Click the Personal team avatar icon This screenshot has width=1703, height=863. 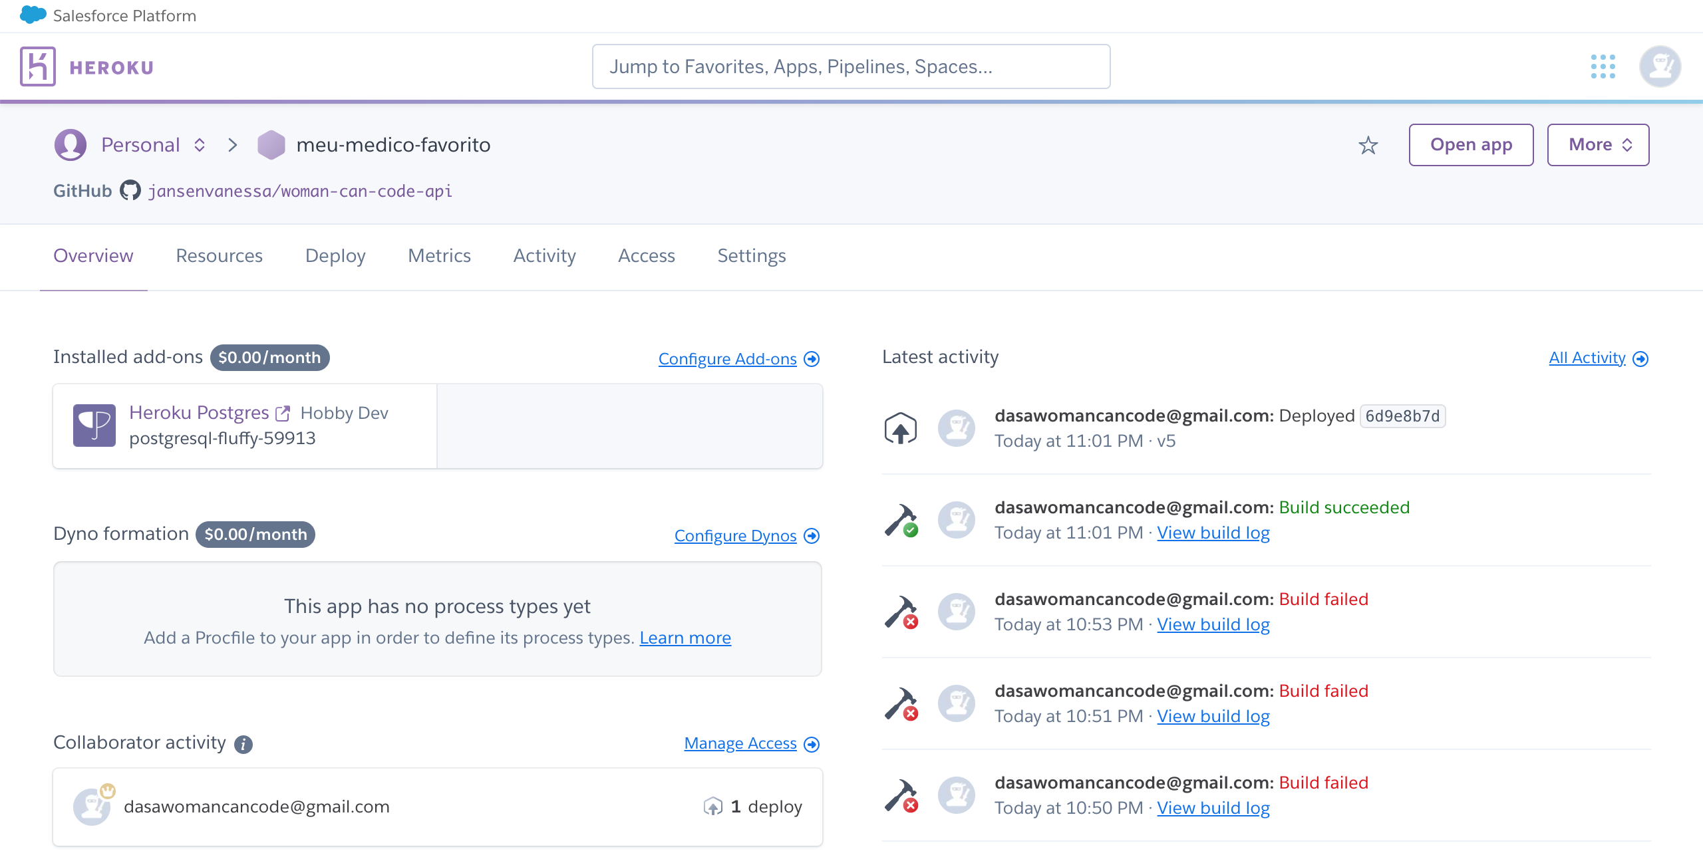pos(71,144)
